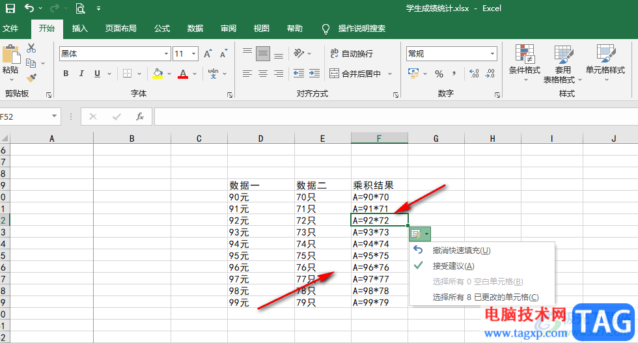Click the Borders icon
Image resolution: width=638 pixels, height=343 pixels.
(x=128, y=74)
